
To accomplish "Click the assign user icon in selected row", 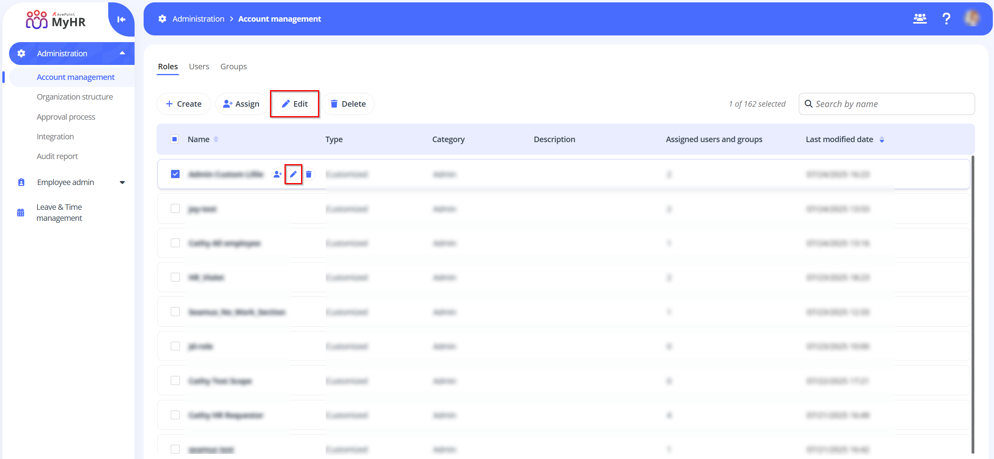I will (277, 174).
